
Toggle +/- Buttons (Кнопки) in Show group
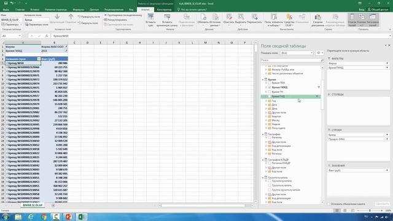click(362, 20)
